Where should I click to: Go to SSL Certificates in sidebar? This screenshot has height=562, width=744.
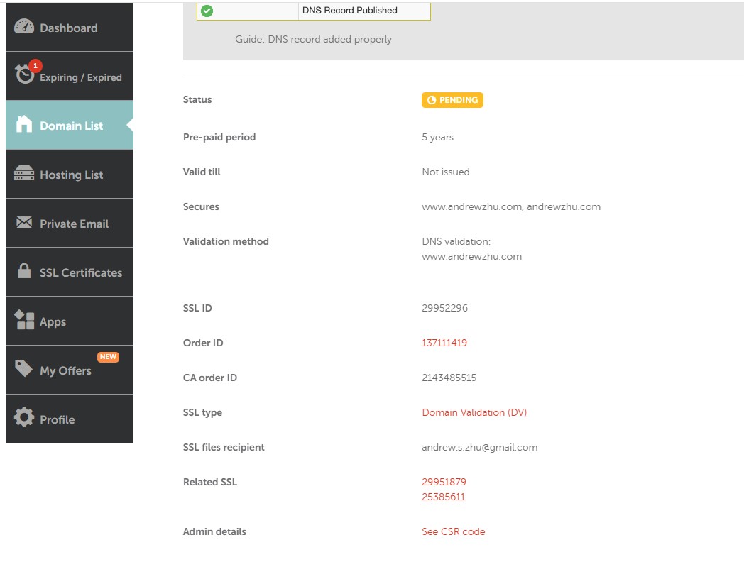click(80, 272)
